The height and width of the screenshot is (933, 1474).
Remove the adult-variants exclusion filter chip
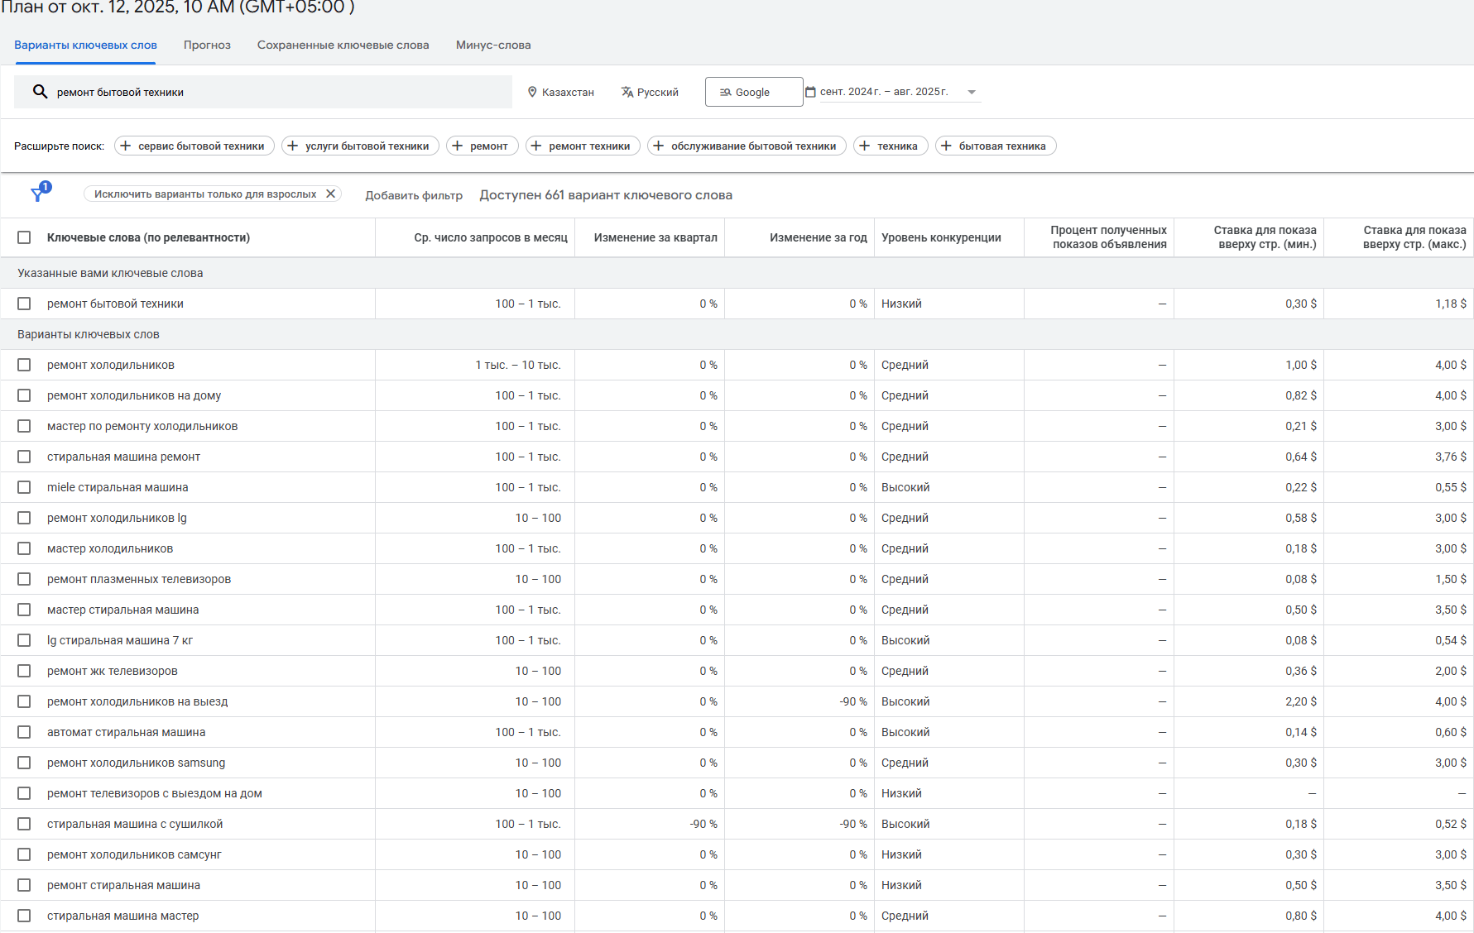tap(330, 194)
